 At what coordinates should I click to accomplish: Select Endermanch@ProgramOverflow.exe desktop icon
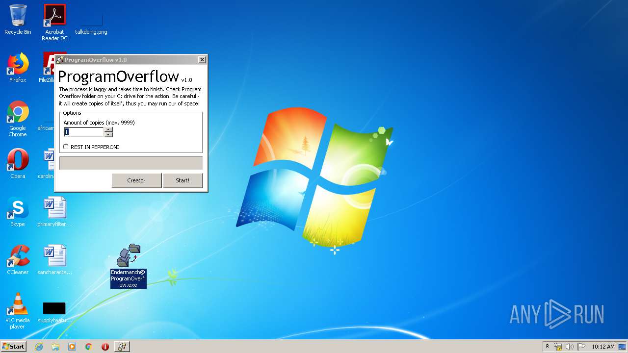click(129, 266)
